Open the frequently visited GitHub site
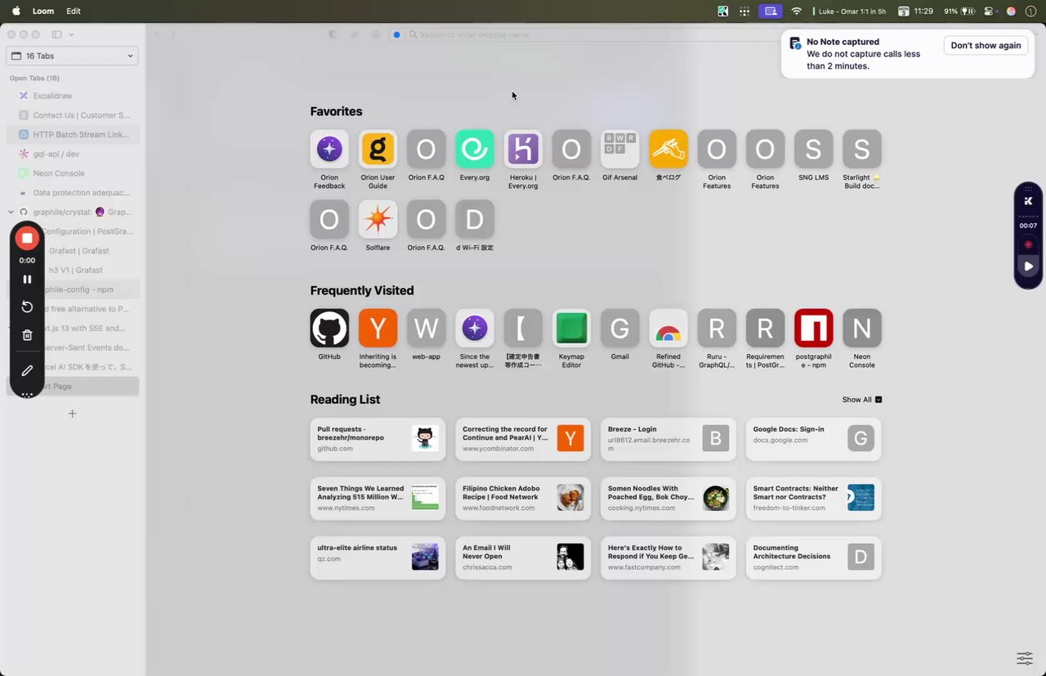 pyautogui.click(x=329, y=335)
